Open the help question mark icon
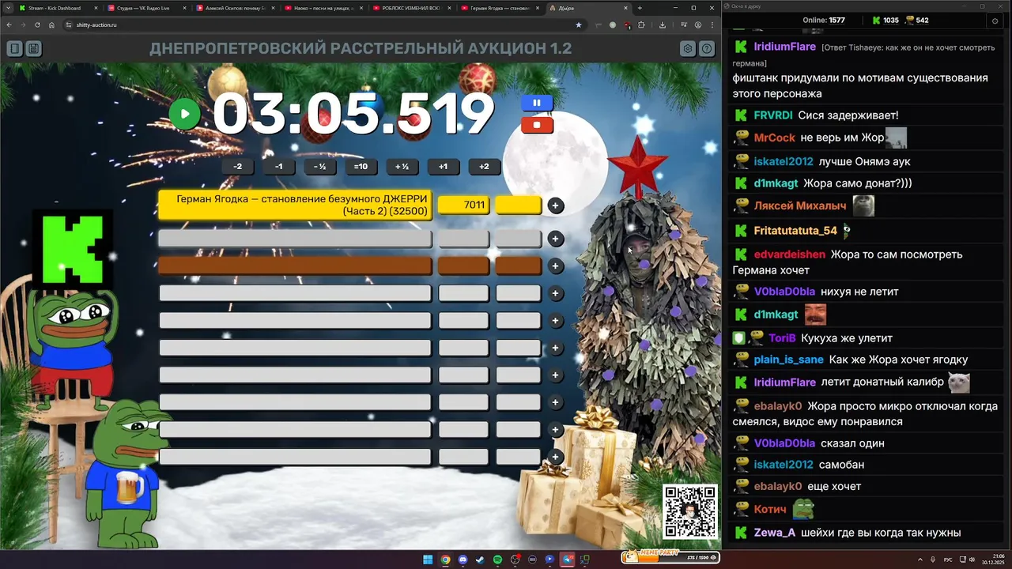Image resolution: width=1012 pixels, height=569 pixels. [x=707, y=49]
